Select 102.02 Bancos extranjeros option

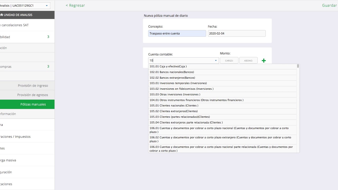click(x=222, y=78)
